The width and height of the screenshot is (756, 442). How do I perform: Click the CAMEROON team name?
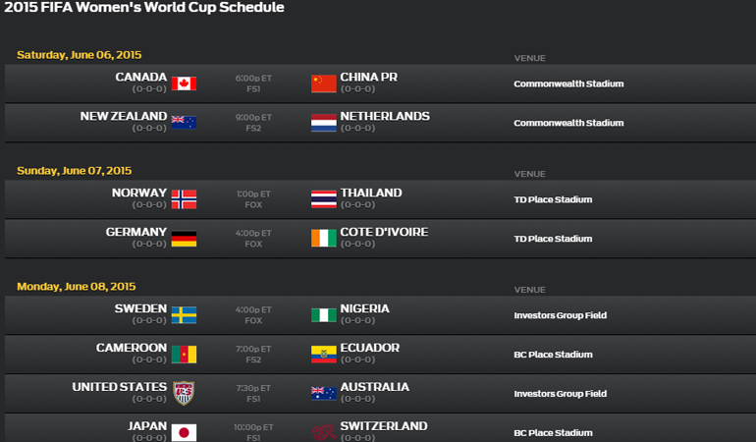[x=132, y=348]
